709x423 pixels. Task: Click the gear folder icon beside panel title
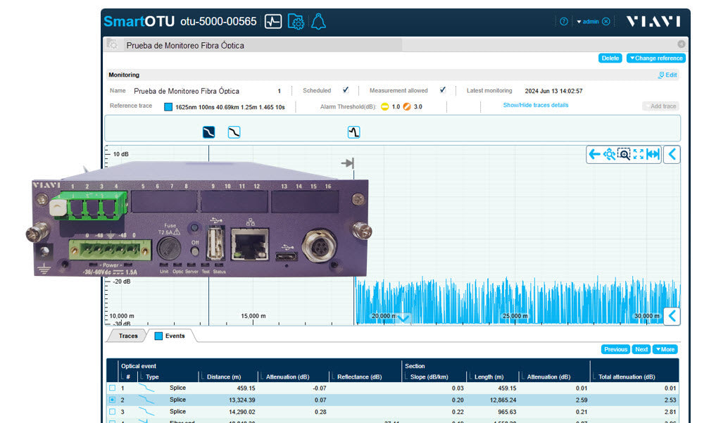(x=112, y=44)
